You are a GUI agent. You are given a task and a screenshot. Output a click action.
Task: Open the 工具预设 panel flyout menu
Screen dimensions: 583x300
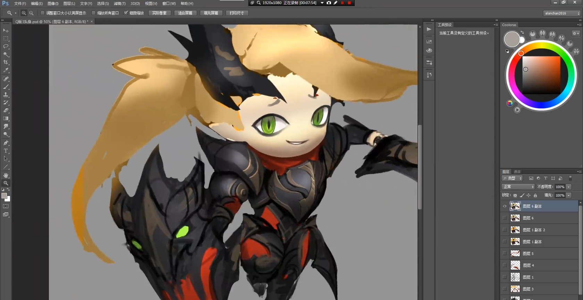(x=496, y=25)
